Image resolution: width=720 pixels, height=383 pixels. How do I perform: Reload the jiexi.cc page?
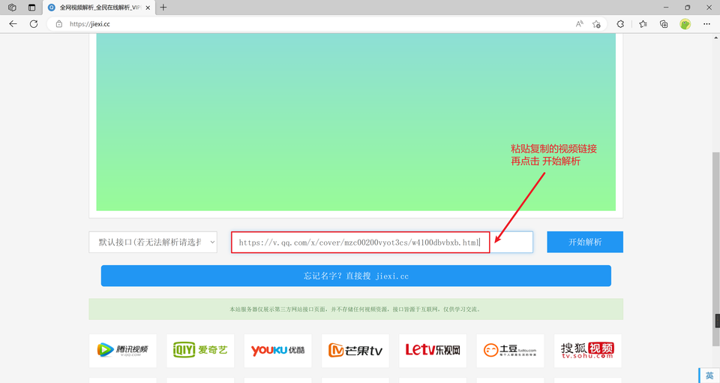pyautogui.click(x=34, y=24)
